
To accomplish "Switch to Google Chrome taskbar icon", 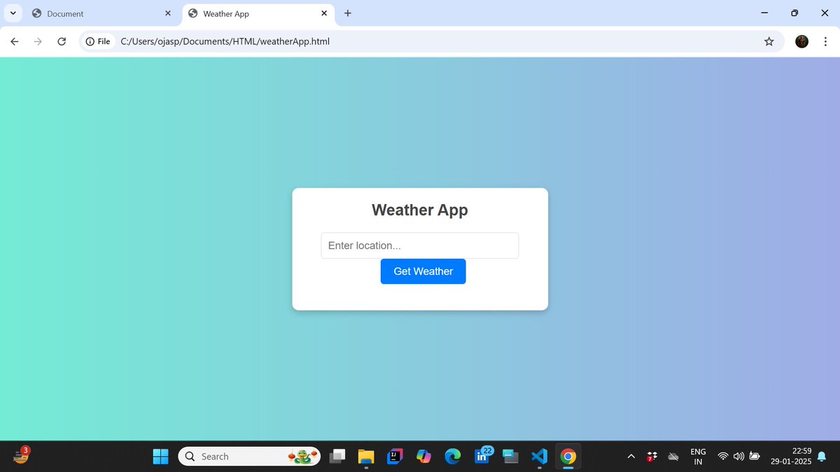I will [x=568, y=457].
